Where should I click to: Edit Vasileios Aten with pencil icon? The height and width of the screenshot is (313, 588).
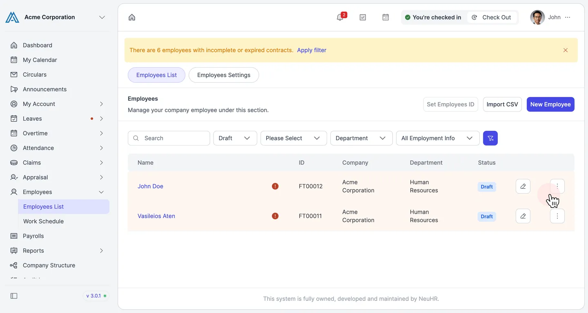pyautogui.click(x=523, y=216)
